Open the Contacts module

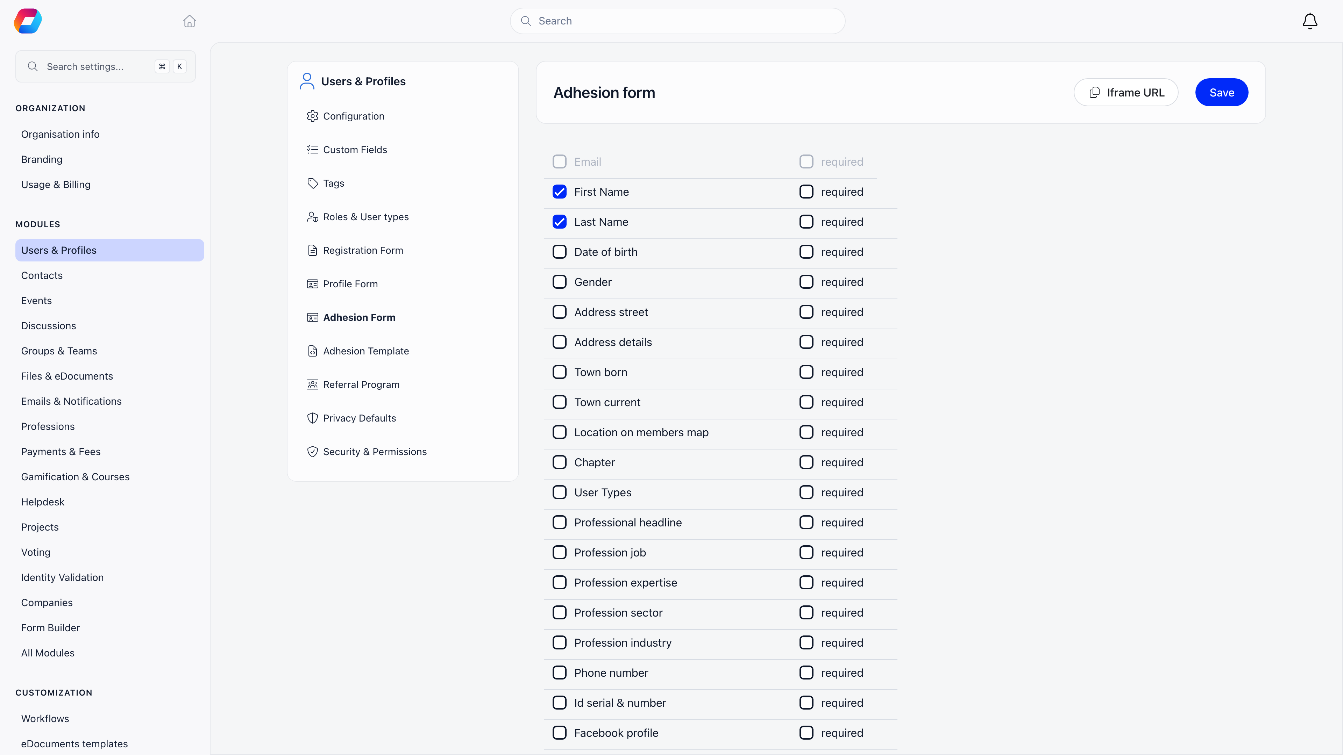click(42, 276)
